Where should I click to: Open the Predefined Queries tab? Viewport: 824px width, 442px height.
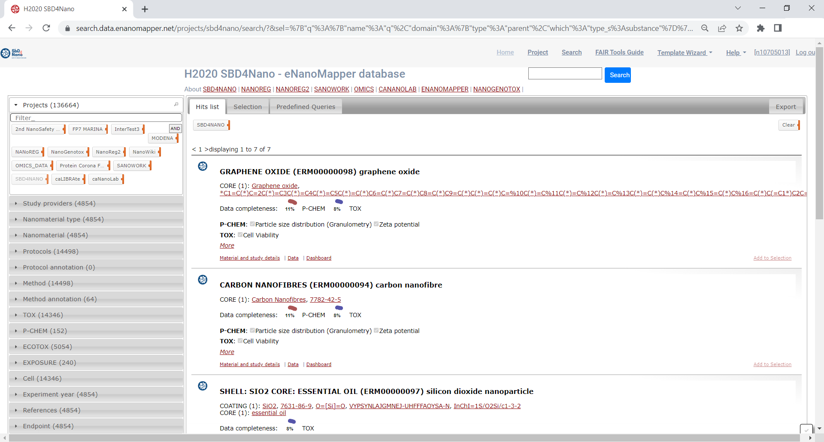pyautogui.click(x=306, y=107)
